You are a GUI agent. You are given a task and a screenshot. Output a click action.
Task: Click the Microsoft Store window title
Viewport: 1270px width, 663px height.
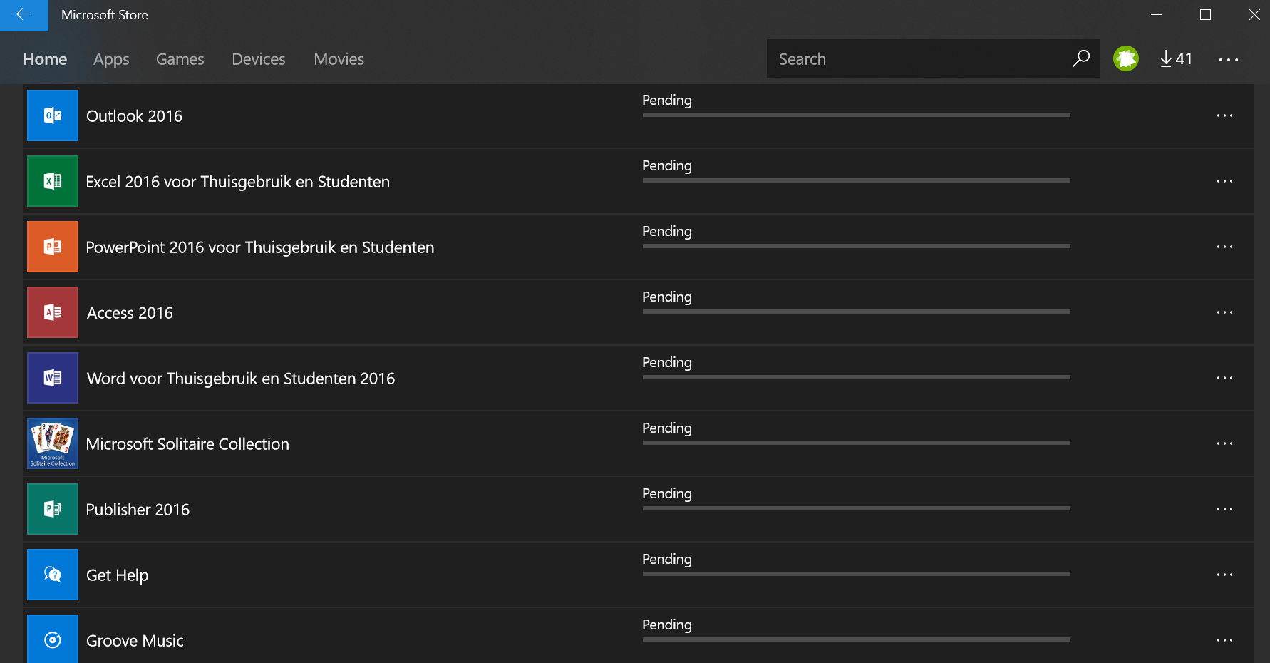coord(105,15)
